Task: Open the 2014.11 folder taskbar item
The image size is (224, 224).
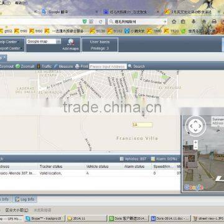Action: click(86, 218)
